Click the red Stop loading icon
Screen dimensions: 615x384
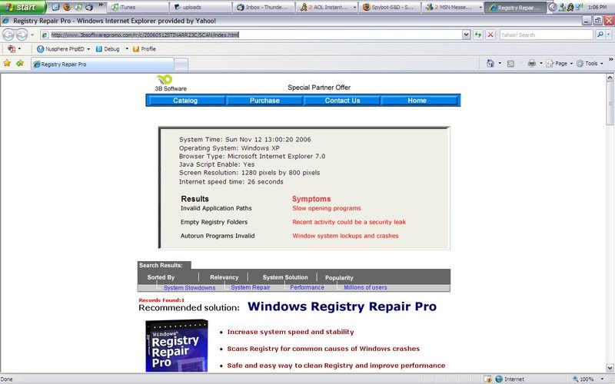coord(490,35)
